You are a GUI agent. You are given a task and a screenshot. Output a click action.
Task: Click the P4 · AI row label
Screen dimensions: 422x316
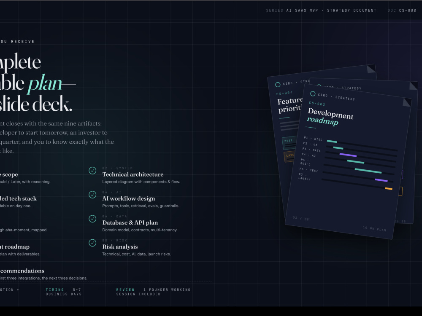[x=309, y=155]
